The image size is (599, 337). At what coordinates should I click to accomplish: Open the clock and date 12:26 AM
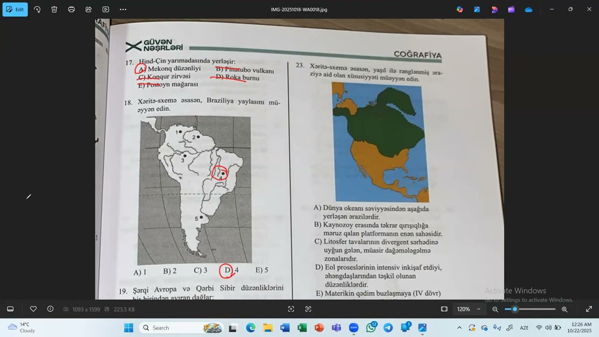581,328
